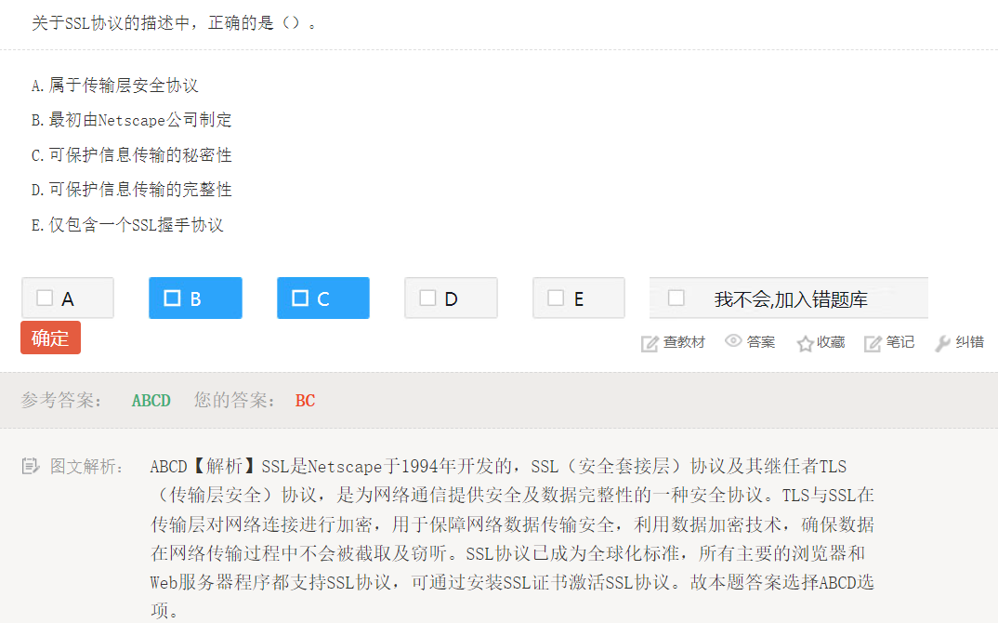Click option text E. 仅包含一个SSL握手协议
Viewport: 998px width, 623px height.
[127, 225]
